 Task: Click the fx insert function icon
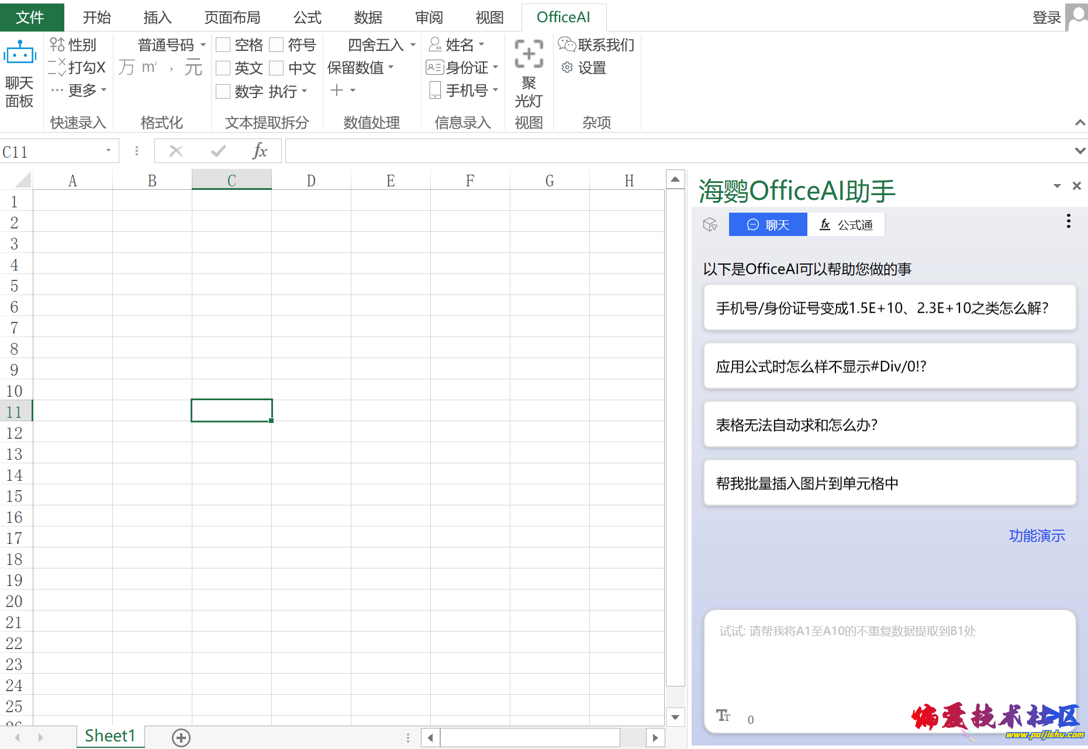click(260, 151)
